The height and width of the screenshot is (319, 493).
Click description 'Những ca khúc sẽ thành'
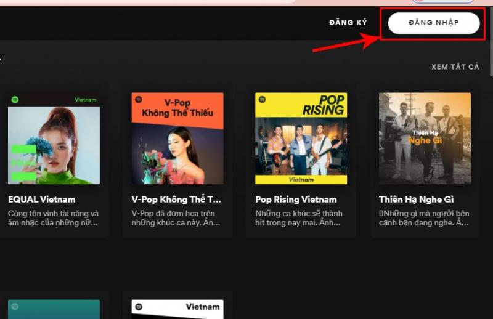pos(299,214)
